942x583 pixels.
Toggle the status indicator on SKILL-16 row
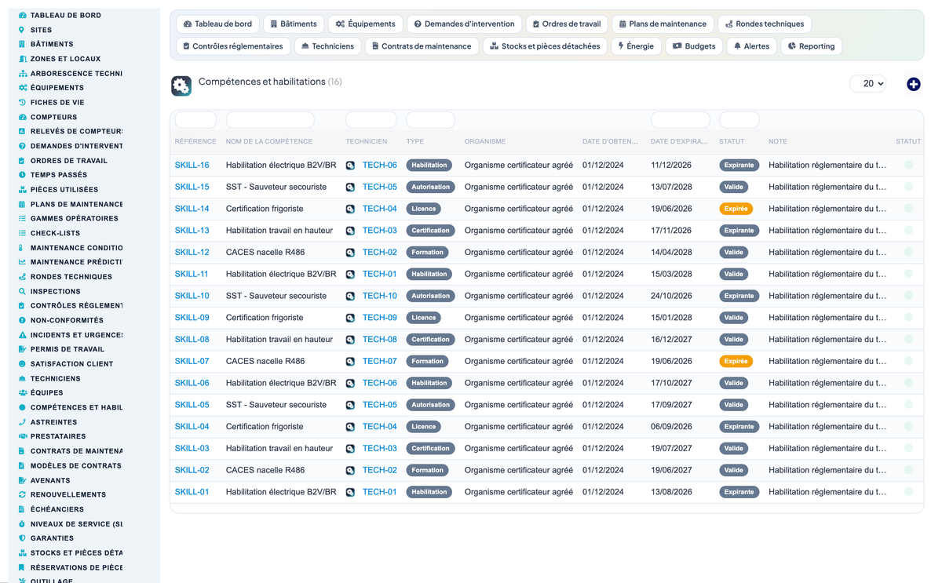coord(908,165)
